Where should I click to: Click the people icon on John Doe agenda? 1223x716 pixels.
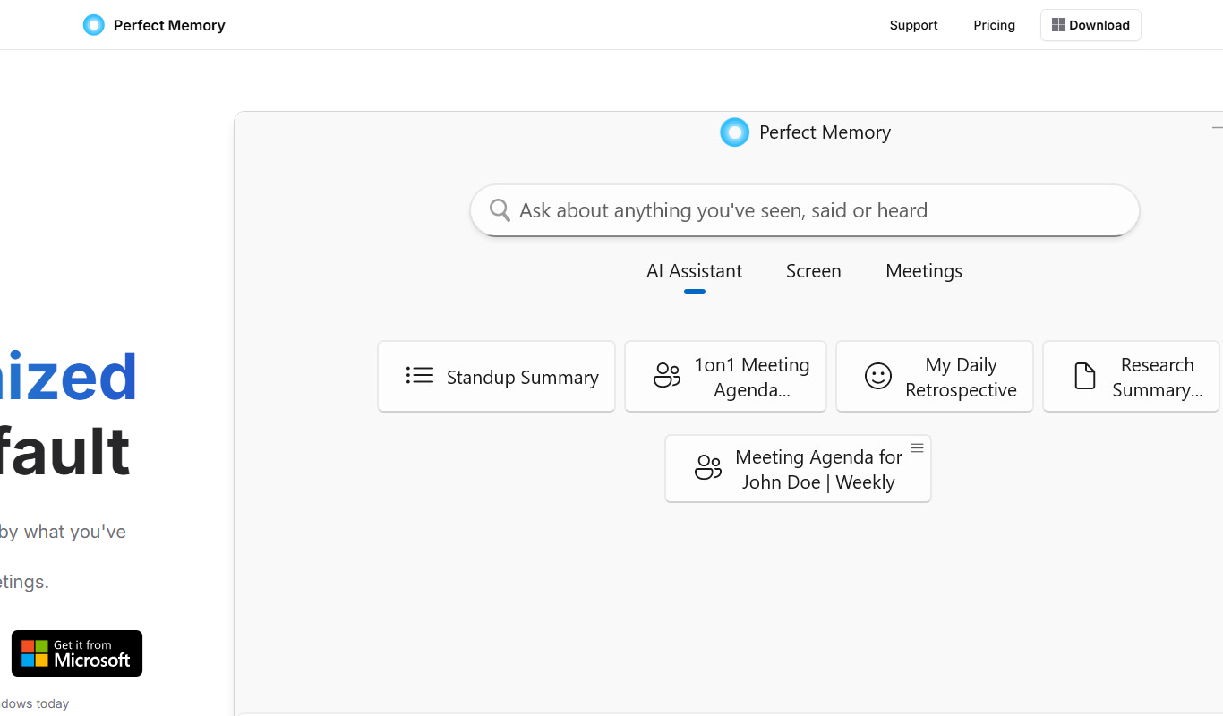(x=708, y=468)
